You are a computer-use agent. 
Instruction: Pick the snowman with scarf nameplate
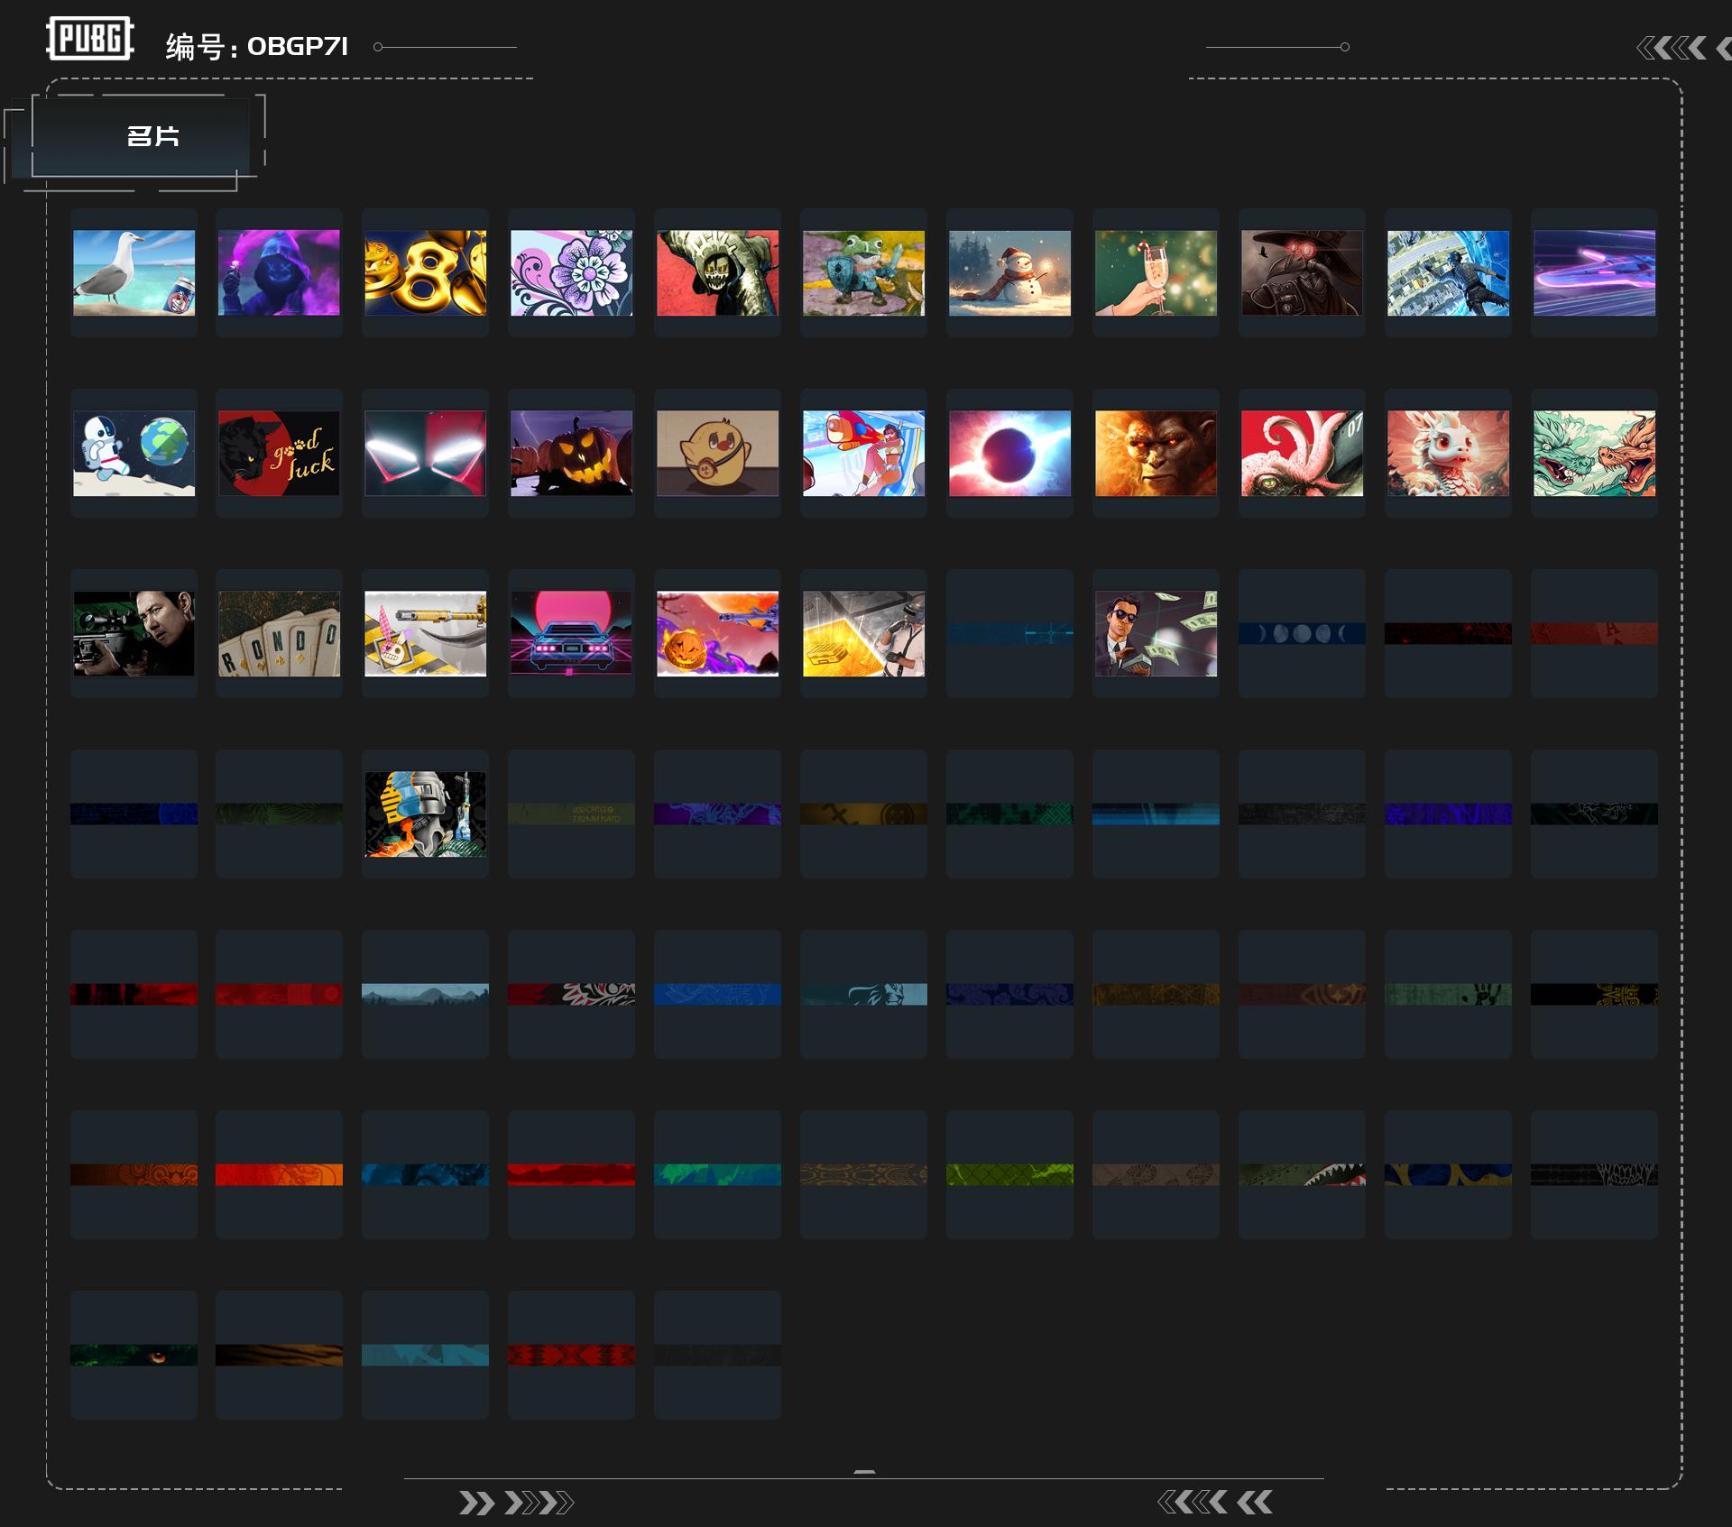click(1009, 272)
